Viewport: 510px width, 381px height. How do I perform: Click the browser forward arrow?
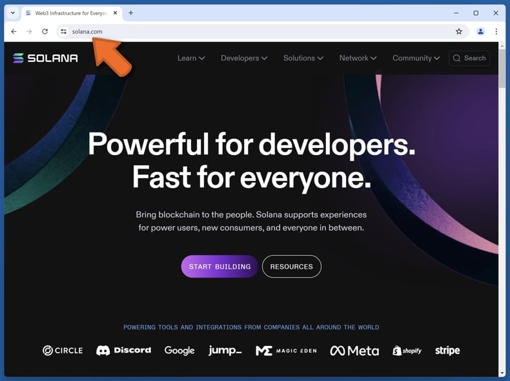(29, 32)
